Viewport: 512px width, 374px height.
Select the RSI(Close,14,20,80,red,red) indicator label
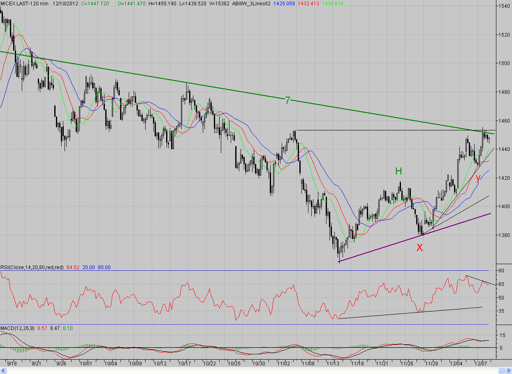coord(32,267)
